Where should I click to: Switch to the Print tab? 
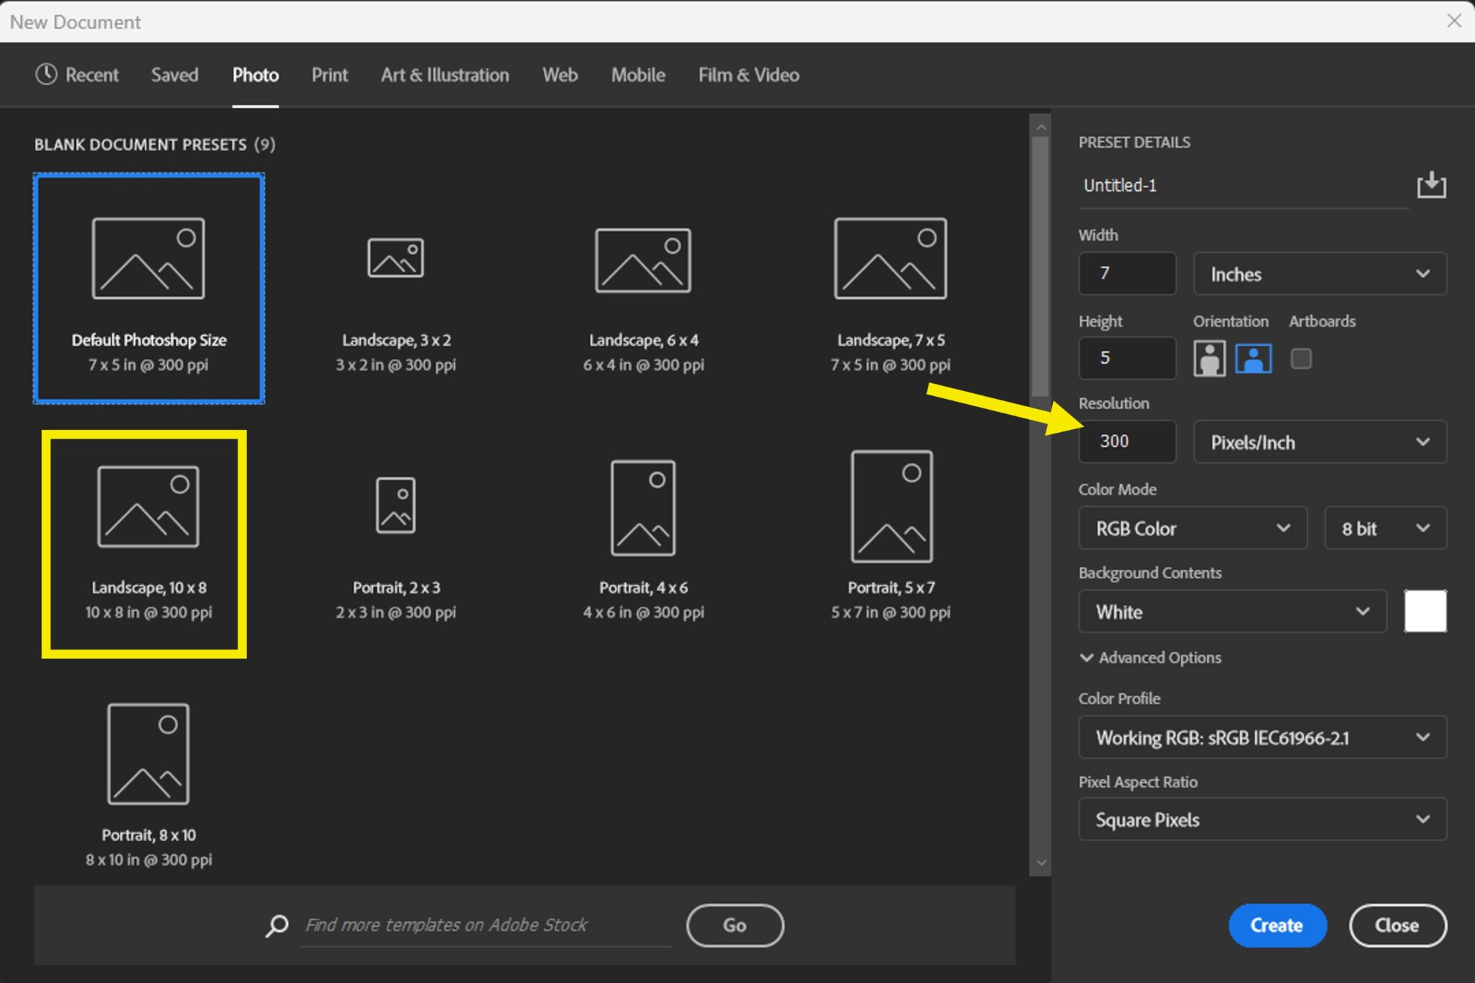point(329,75)
